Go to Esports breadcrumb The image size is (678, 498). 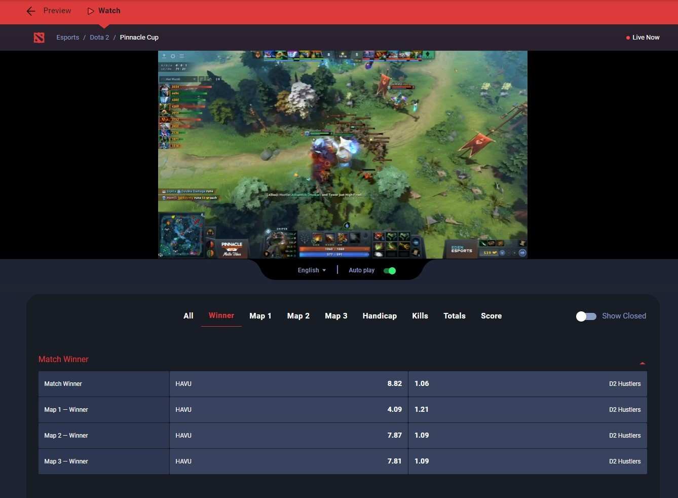(68, 38)
